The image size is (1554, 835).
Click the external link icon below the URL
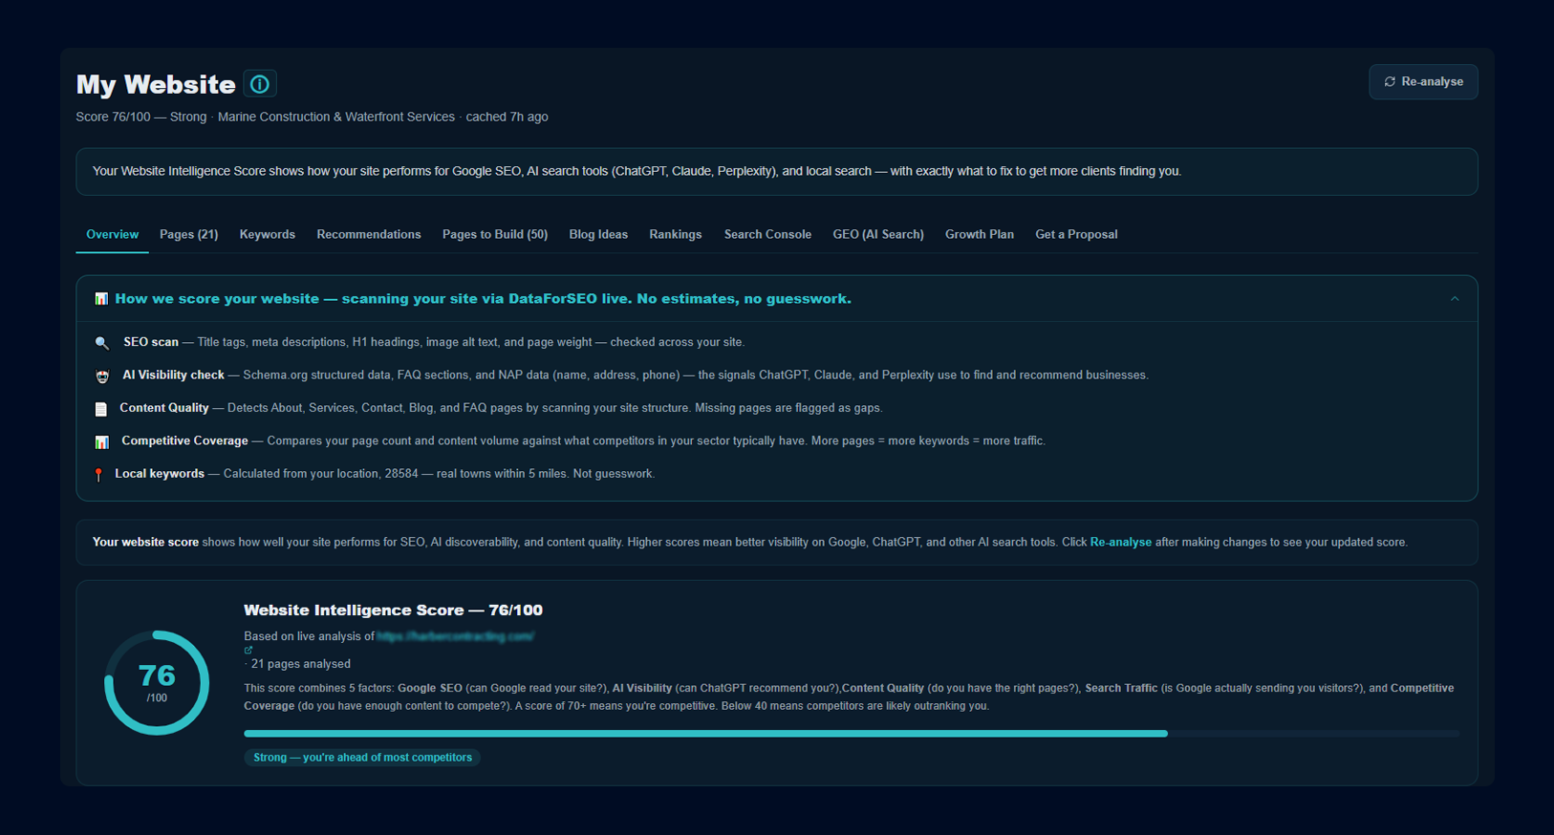pyautogui.click(x=248, y=651)
